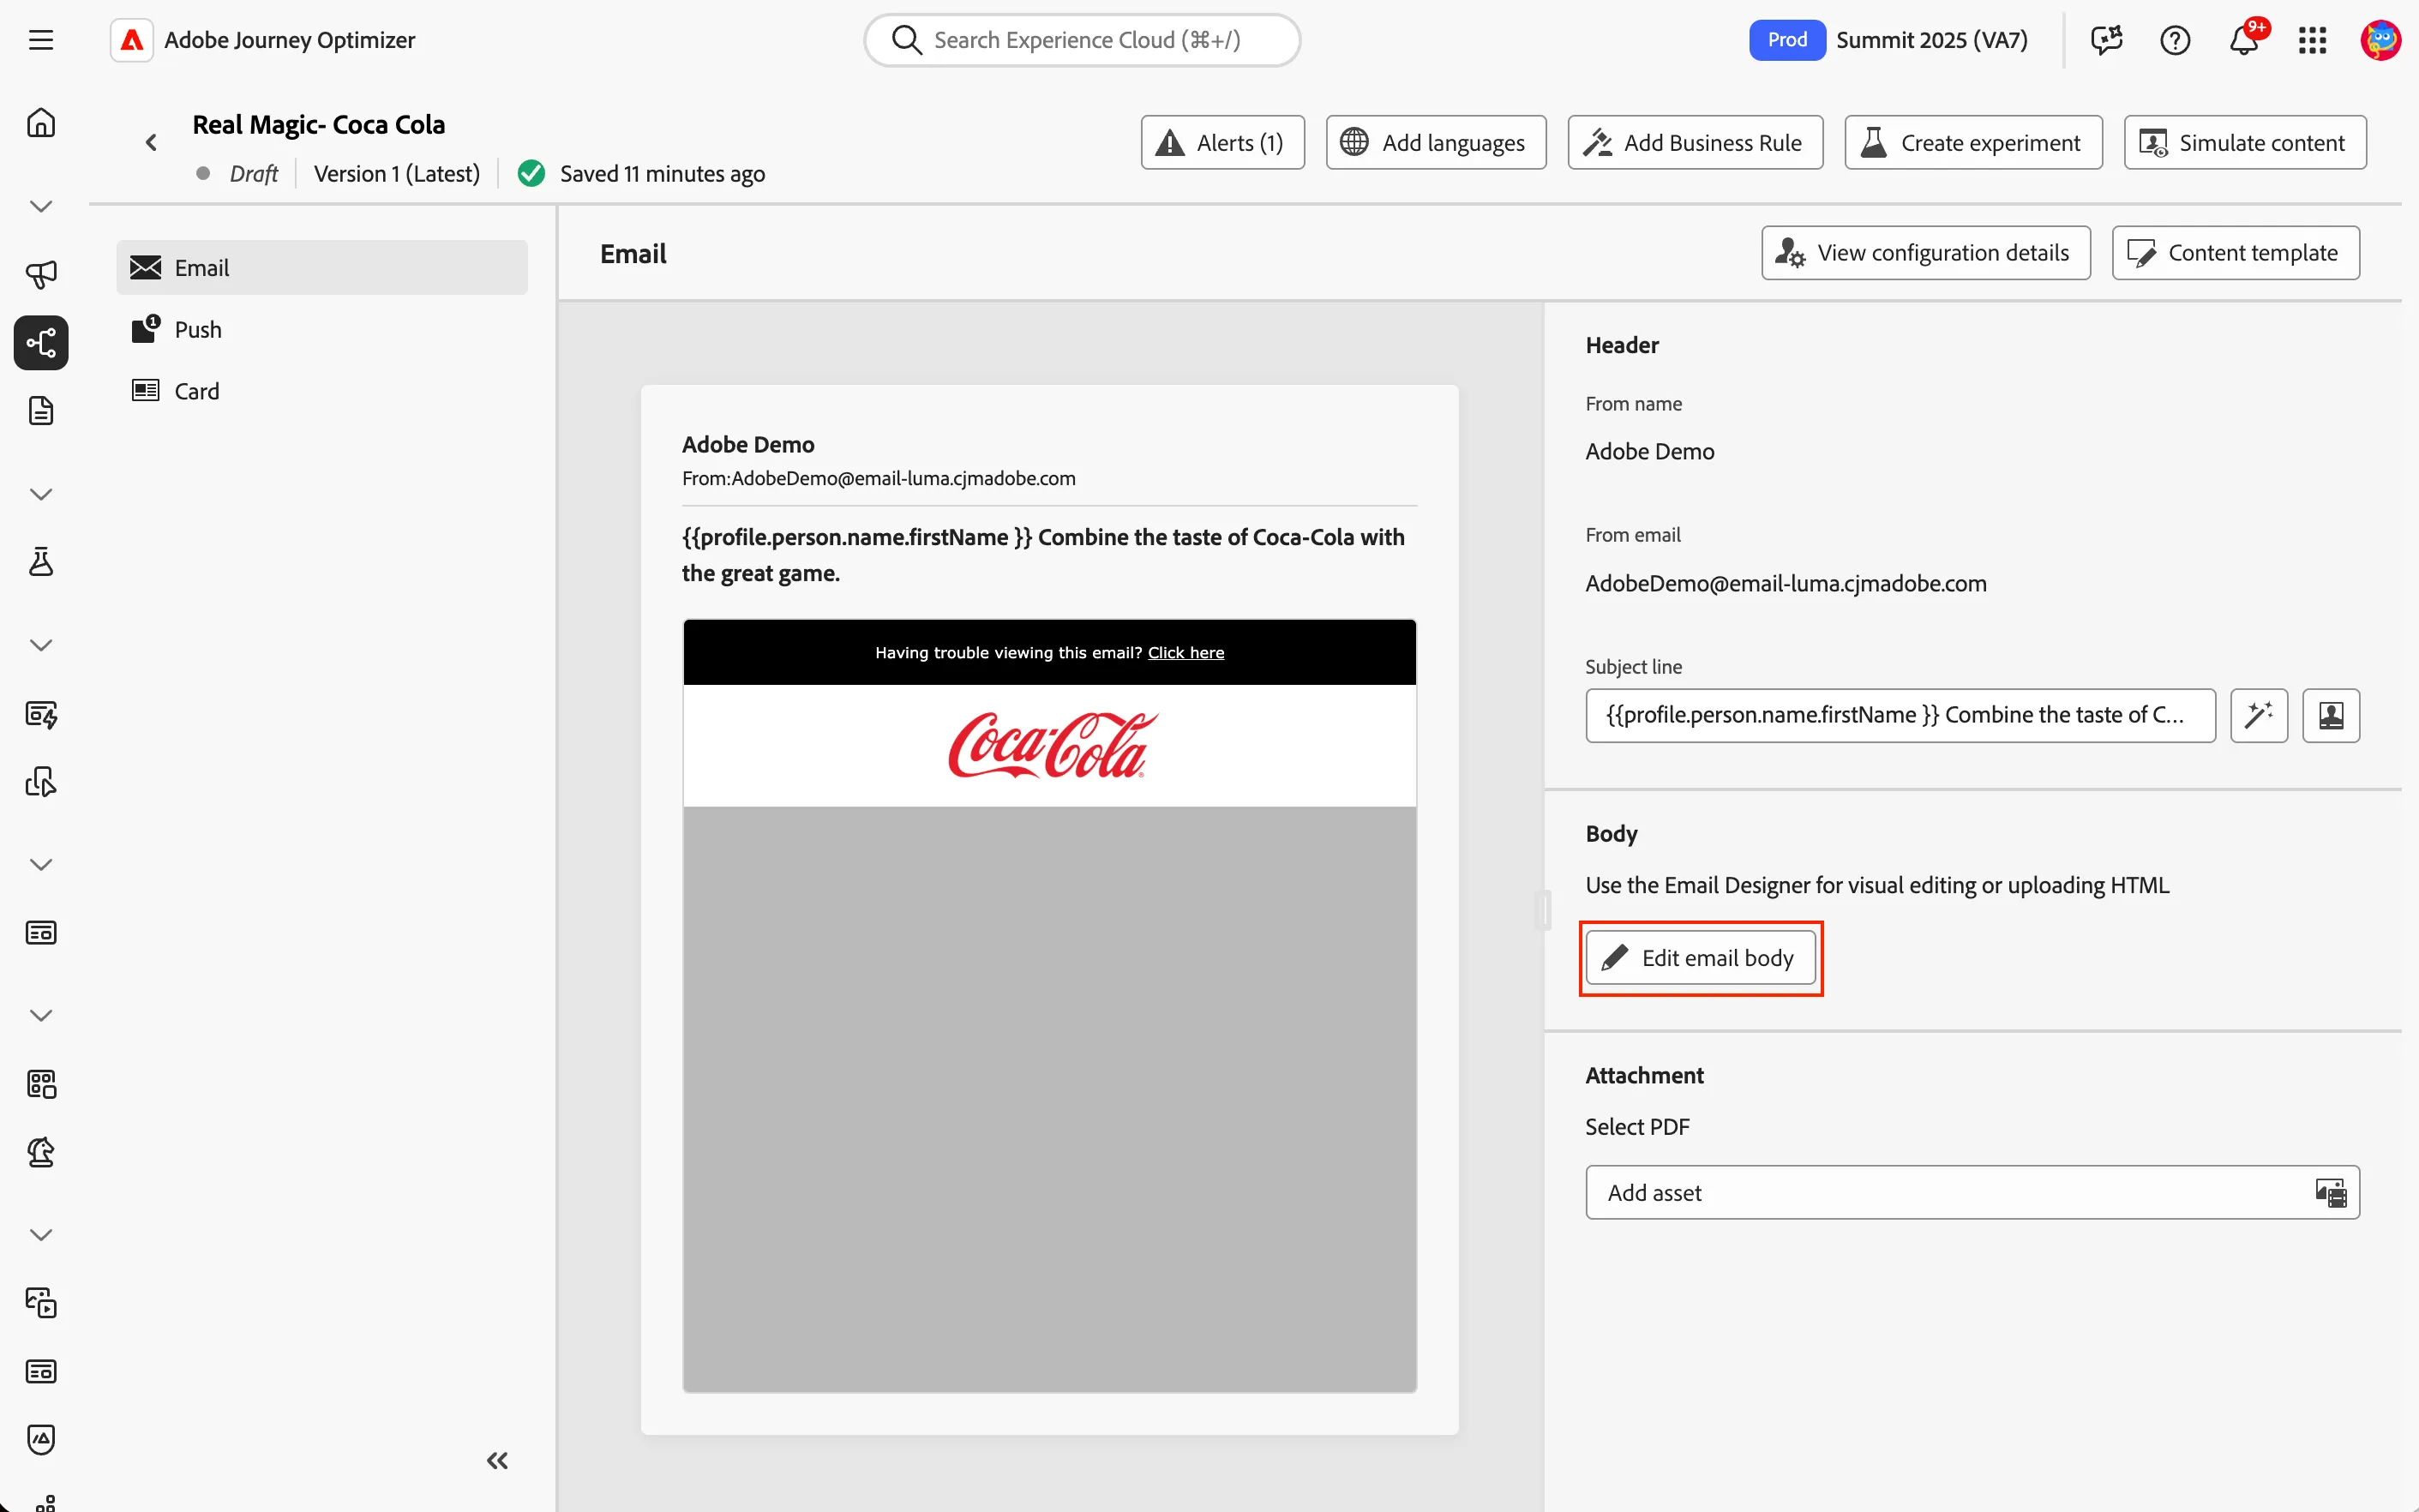This screenshot has width=2419, height=1512.
Task: Click the Search Experience Cloud field
Action: [x=1082, y=40]
